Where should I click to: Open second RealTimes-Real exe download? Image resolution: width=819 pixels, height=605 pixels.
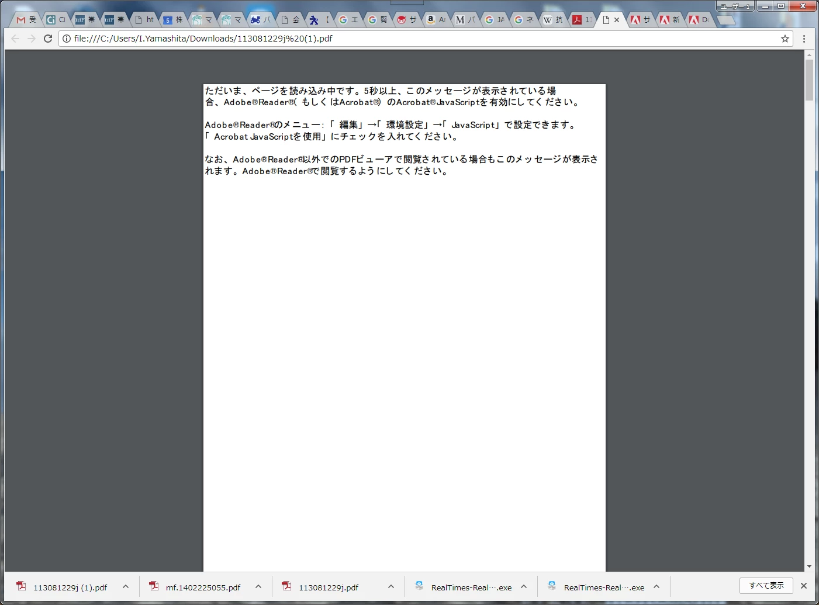(604, 587)
